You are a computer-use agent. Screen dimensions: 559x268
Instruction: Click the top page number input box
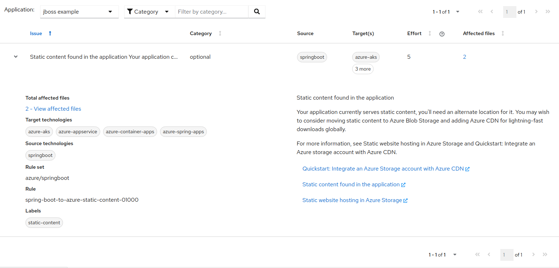coord(509,12)
